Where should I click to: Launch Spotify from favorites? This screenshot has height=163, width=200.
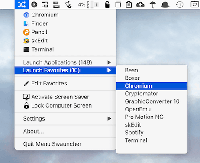tap(152, 133)
